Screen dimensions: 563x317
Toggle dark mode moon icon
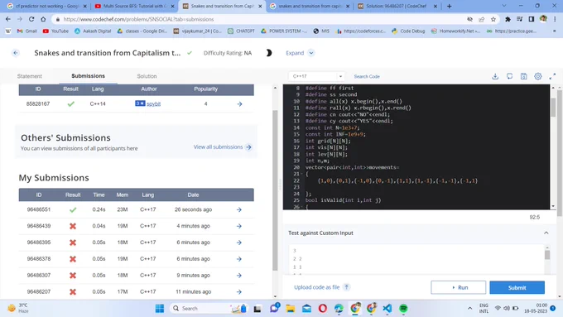pyautogui.click(x=268, y=53)
